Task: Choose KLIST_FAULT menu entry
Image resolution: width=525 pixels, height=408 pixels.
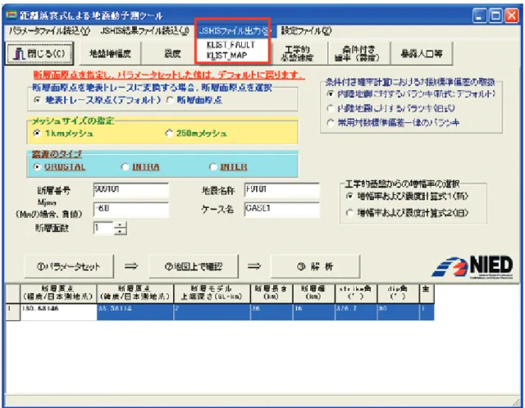Action: tap(231, 45)
